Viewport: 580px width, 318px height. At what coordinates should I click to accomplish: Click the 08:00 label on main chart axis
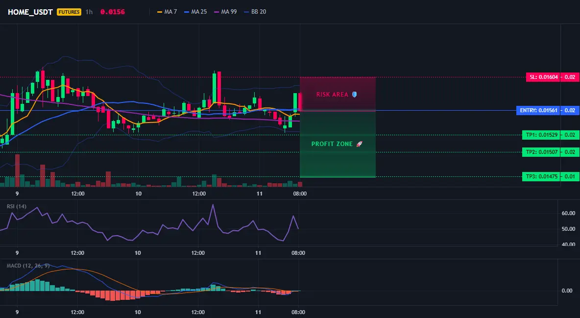point(300,194)
